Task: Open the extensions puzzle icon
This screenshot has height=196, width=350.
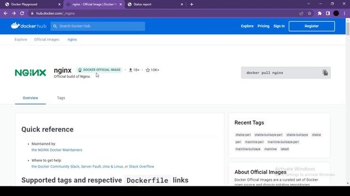Action: pos(319,13)
